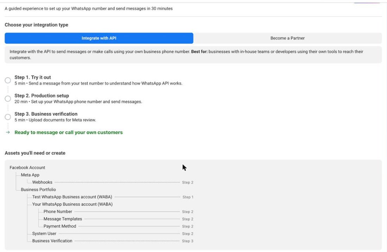
Task: Switch to Become a Partner tab
Action: 287,38
